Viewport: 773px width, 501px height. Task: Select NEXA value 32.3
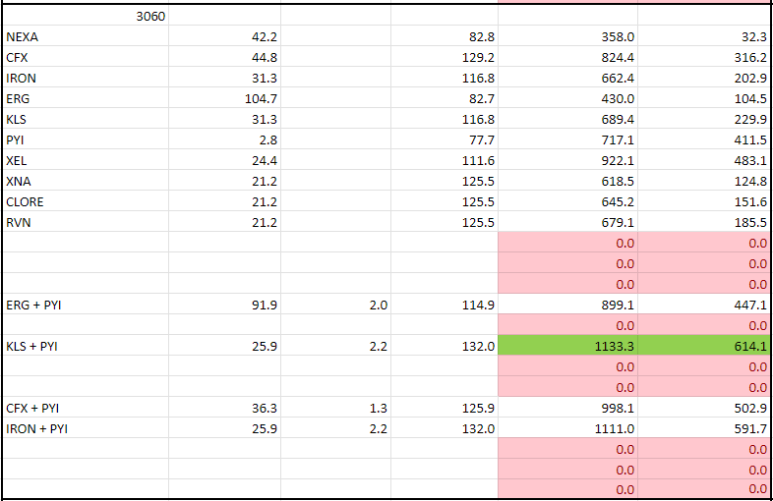[704, 36]
